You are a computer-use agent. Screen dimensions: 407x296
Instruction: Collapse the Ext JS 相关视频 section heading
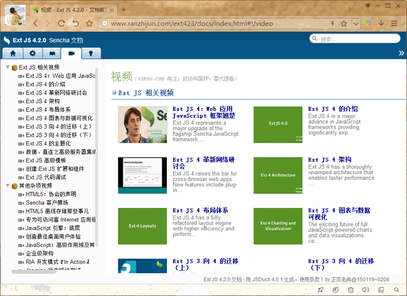(x=114, y=92)
